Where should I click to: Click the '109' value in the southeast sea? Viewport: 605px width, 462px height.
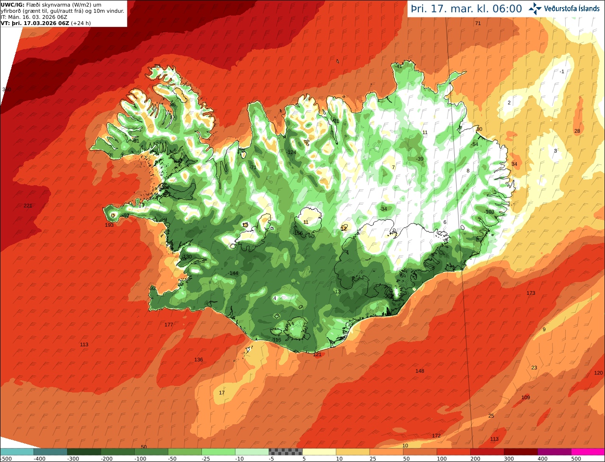[526, 397]
